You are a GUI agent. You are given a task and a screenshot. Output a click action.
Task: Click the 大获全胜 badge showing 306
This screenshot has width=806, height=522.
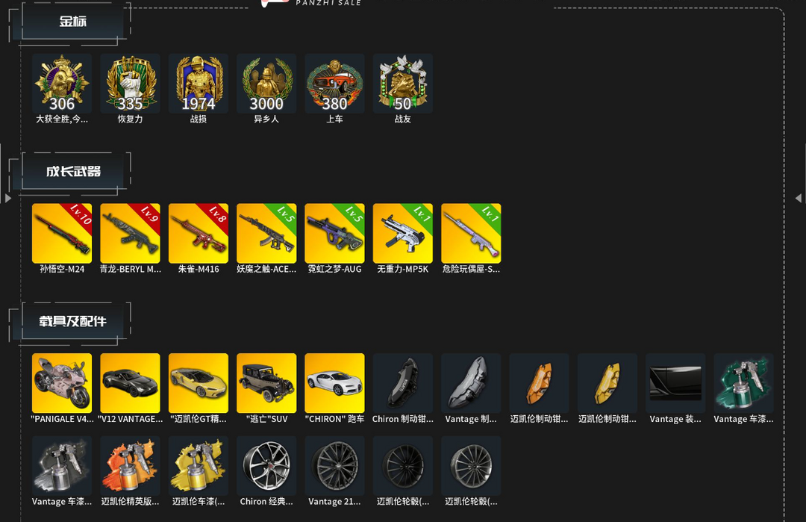(62, 84)
